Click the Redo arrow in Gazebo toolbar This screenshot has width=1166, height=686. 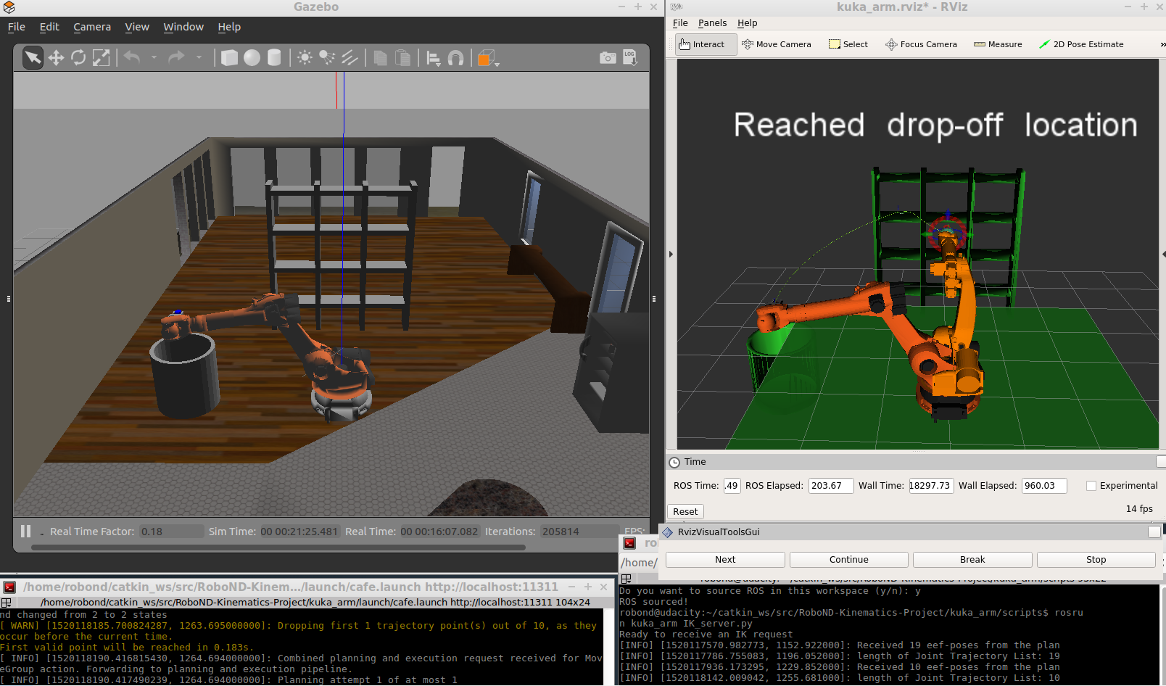tap(176, 57)
